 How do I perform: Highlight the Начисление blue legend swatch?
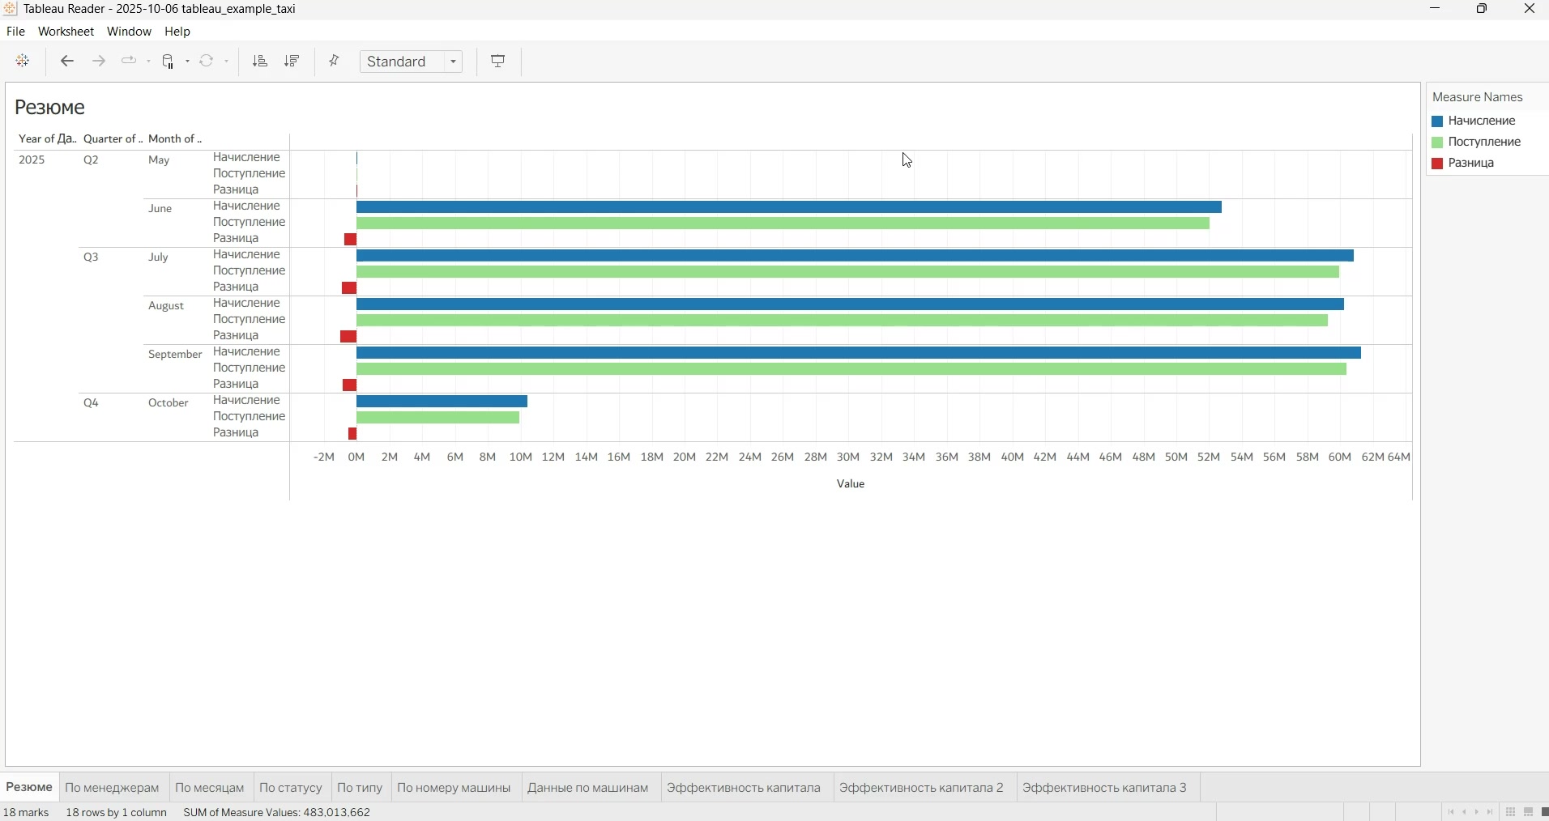pos(1437,121)
